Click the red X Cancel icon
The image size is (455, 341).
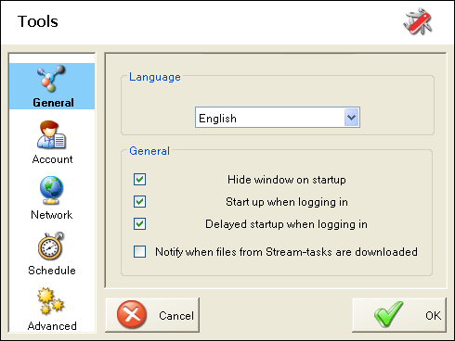click(x=132, y=315)
